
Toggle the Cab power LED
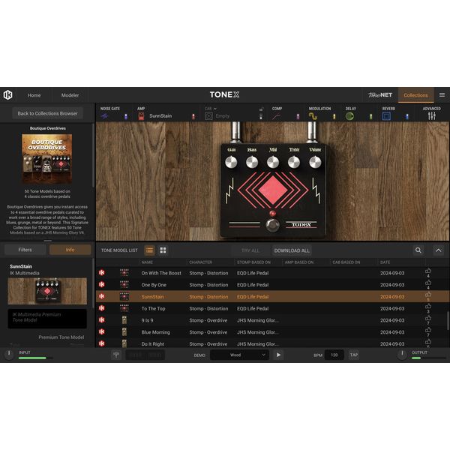[x=261, y=116]
